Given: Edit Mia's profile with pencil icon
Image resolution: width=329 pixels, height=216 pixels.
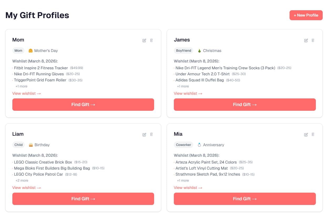Looking at the screenshot, I should (x=306, y=135).
